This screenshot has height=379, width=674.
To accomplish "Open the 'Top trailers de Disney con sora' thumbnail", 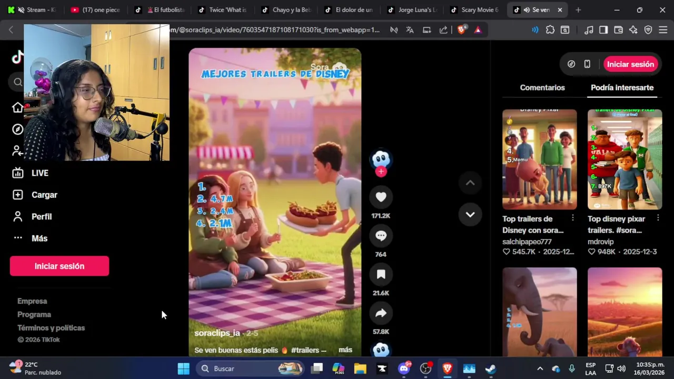I will pos(539,159).
